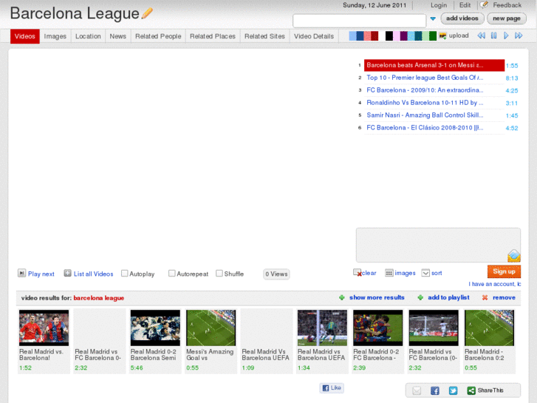Open the green ShareThis icon
The image size is (537, 403).
pos(471,390)
